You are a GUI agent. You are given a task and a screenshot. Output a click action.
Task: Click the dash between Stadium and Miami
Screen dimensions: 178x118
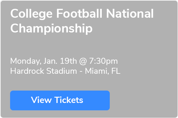pyautogui.click(x=81, y=71)
